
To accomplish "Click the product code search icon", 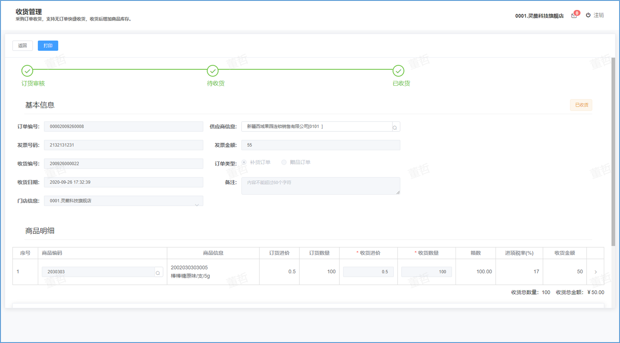I will [x=158, y=272].
